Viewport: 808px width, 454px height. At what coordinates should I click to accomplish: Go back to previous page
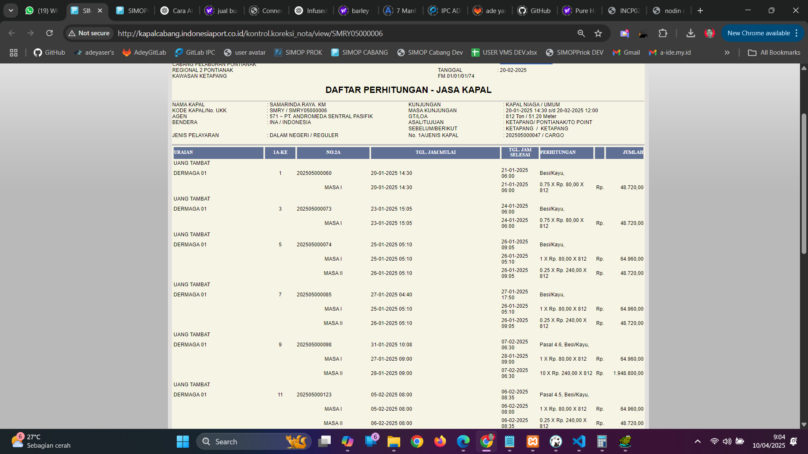12,33
